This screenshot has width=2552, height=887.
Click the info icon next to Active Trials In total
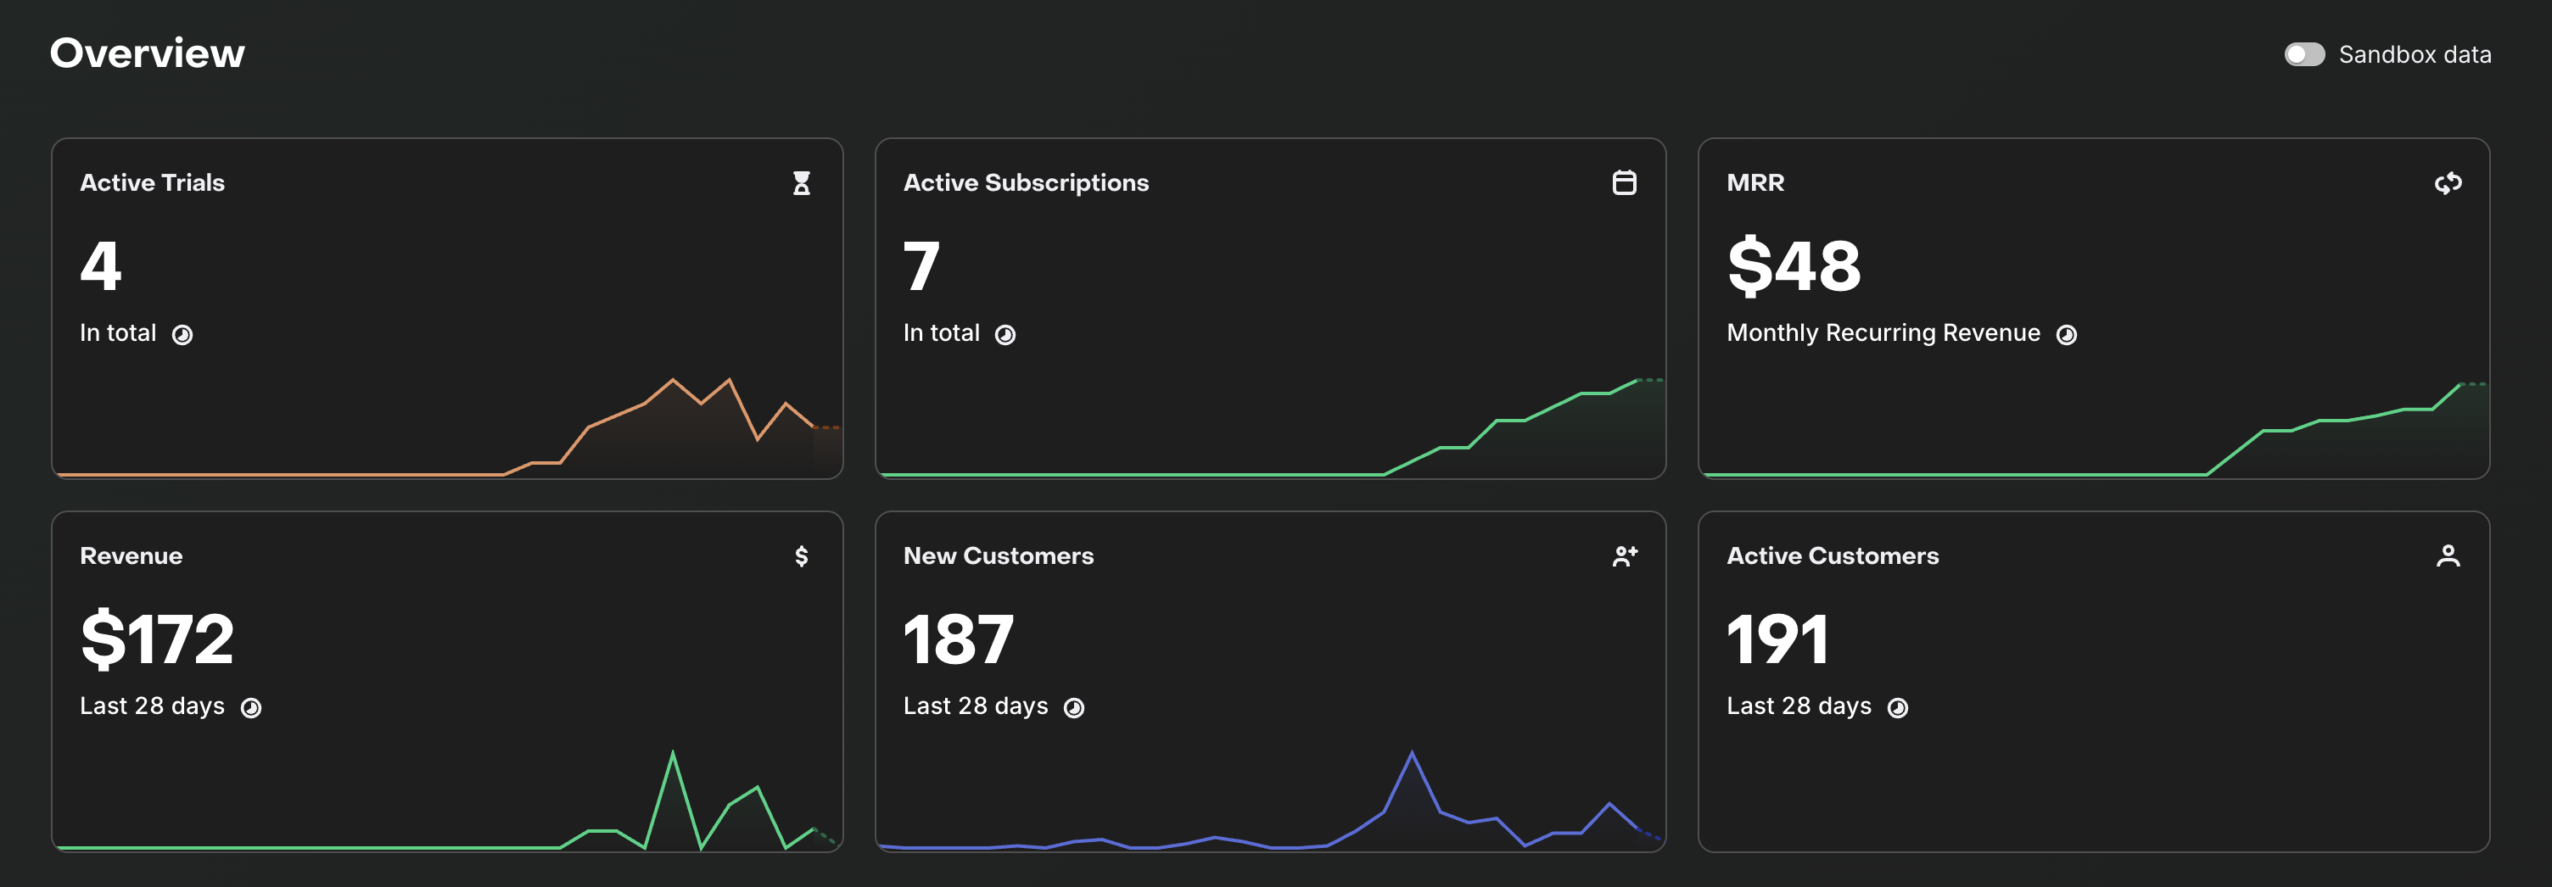182,335
